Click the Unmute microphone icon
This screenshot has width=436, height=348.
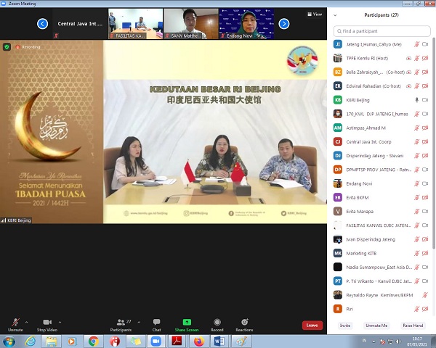click(15, 322)
